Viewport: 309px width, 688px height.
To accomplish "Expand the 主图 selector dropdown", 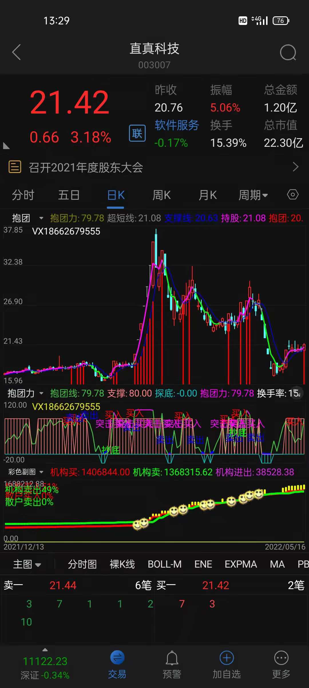I will pyautogui.click(x=27, y=564).
